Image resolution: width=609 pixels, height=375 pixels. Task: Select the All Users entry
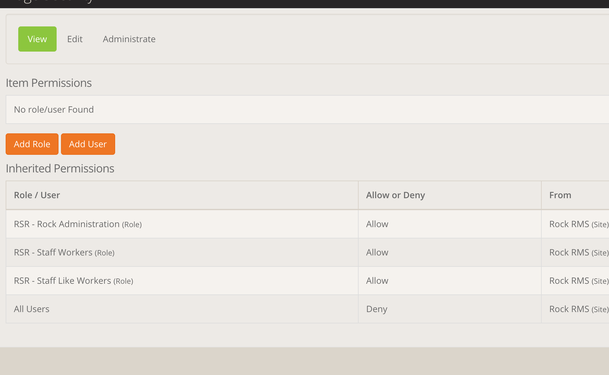coord(31,309)
